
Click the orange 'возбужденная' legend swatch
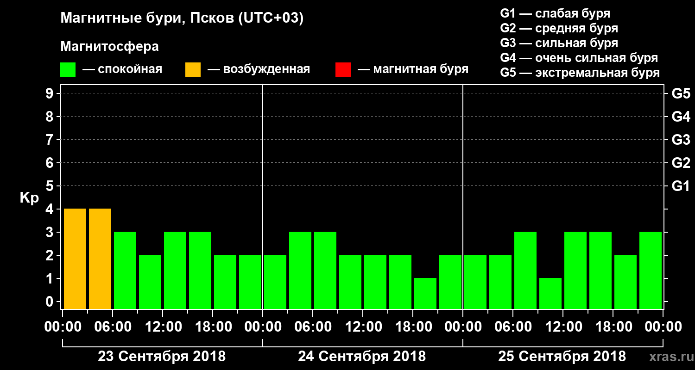coord(193,70)
